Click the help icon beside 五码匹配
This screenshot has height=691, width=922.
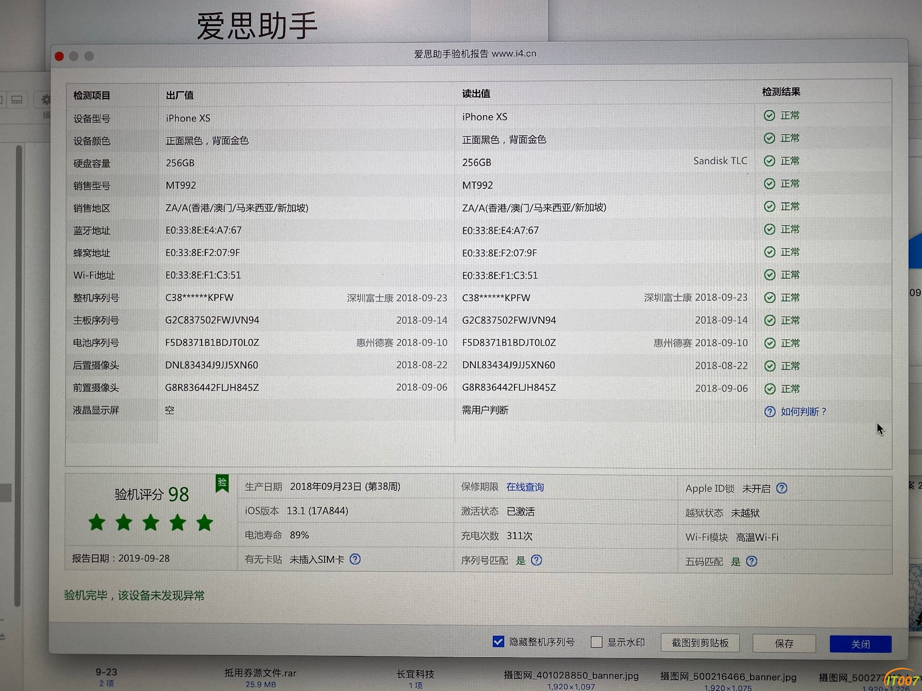click(751, 561)
